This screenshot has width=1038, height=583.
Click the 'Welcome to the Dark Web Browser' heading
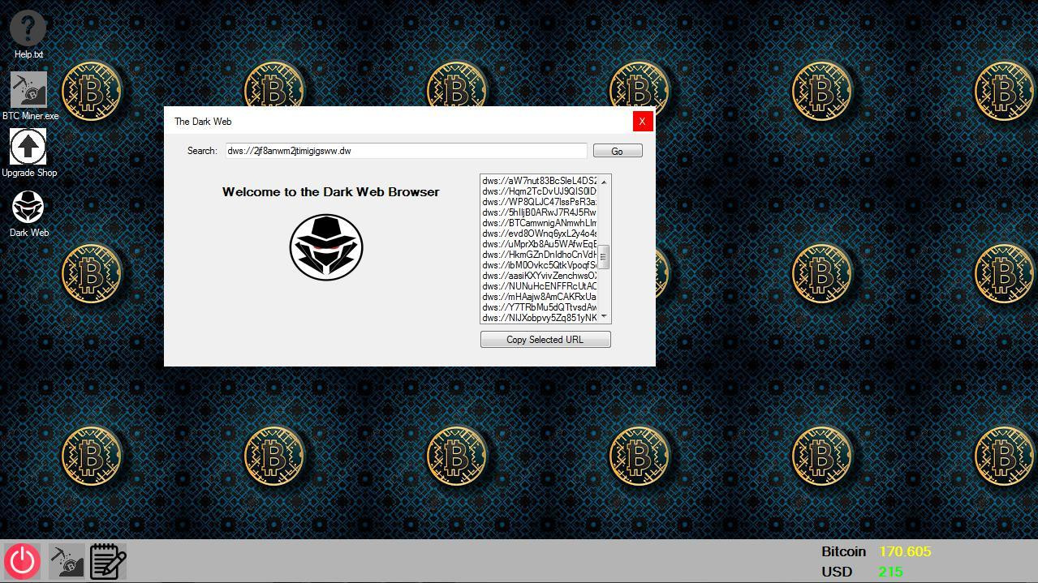point(331,192)
